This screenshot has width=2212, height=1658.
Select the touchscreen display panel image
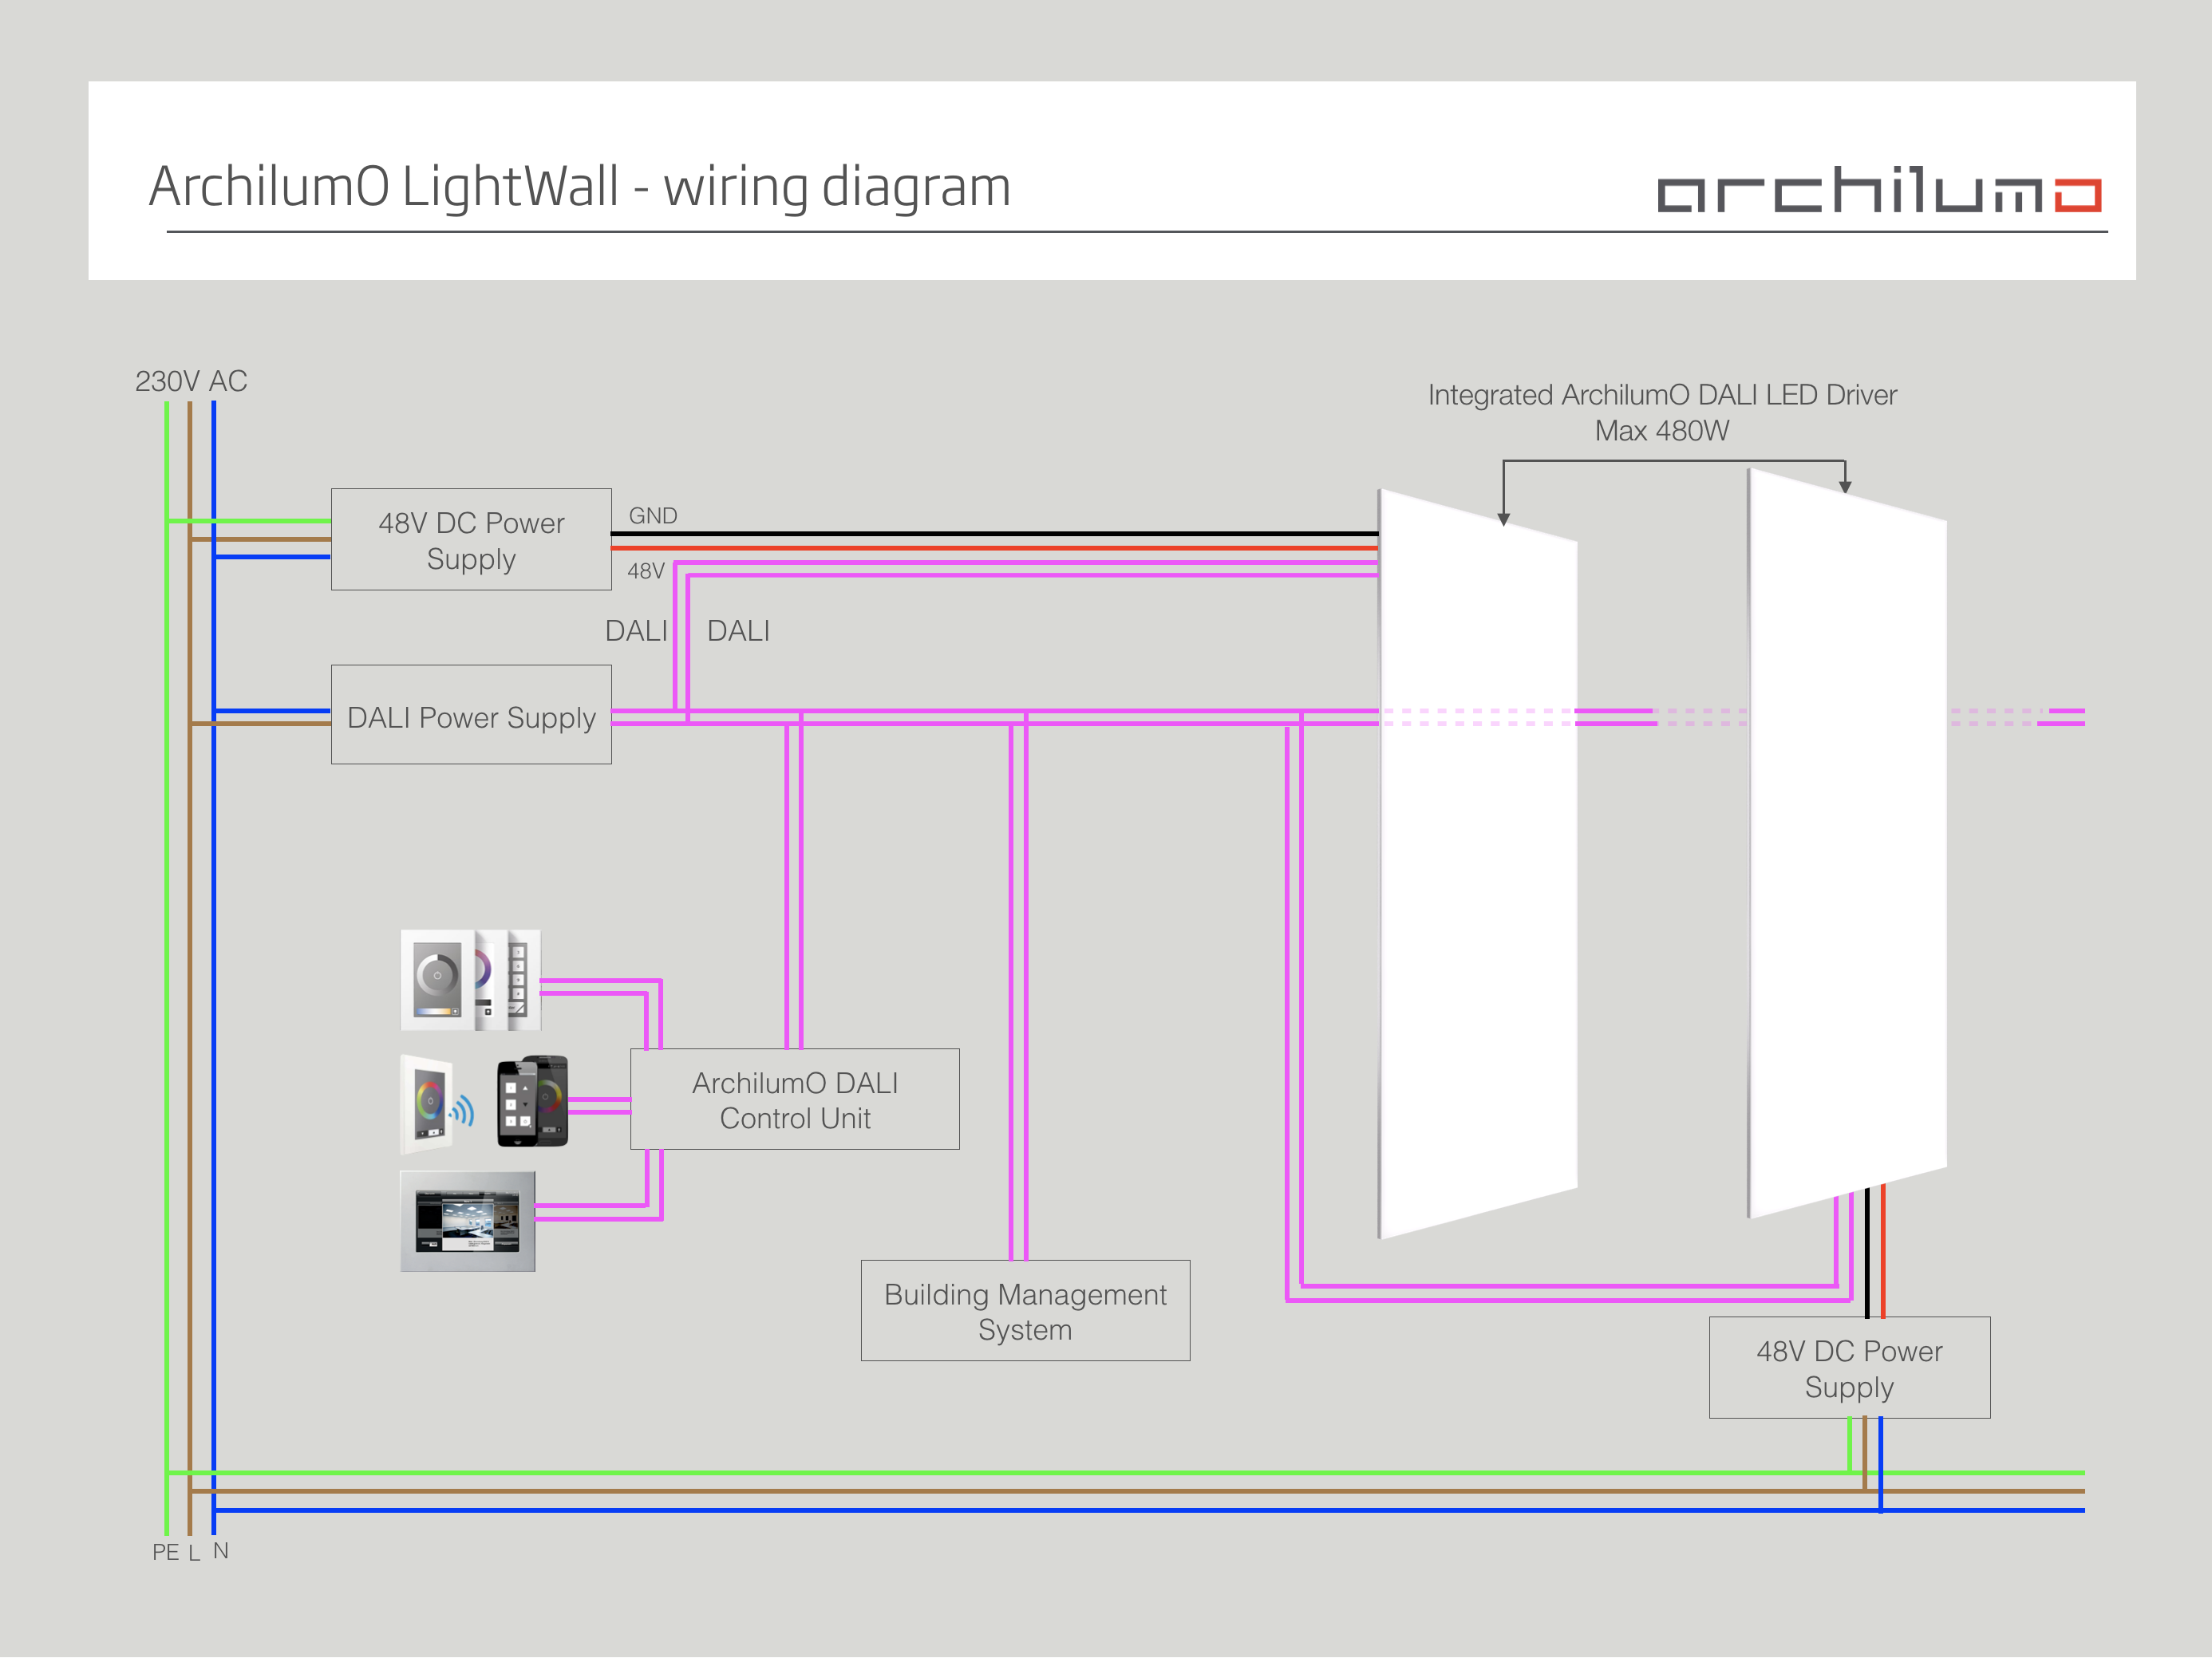[x=467, y=1222]
